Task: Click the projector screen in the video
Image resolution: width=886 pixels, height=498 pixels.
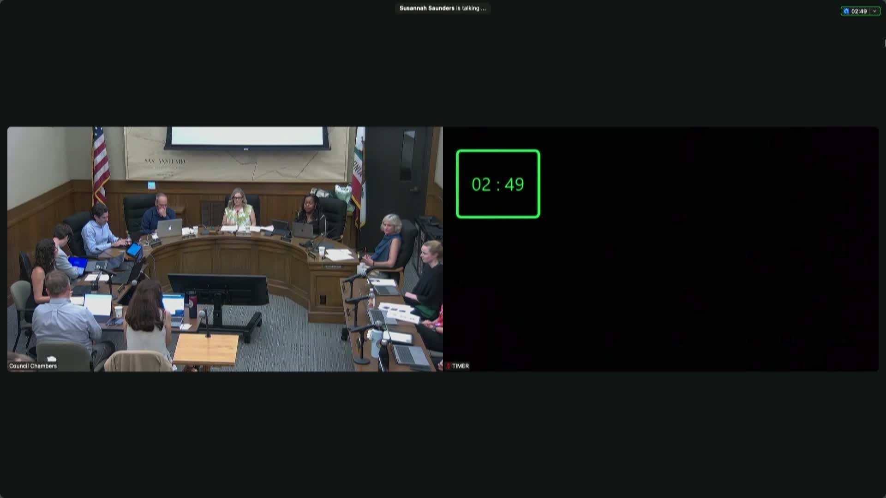Action: [247, 137]
